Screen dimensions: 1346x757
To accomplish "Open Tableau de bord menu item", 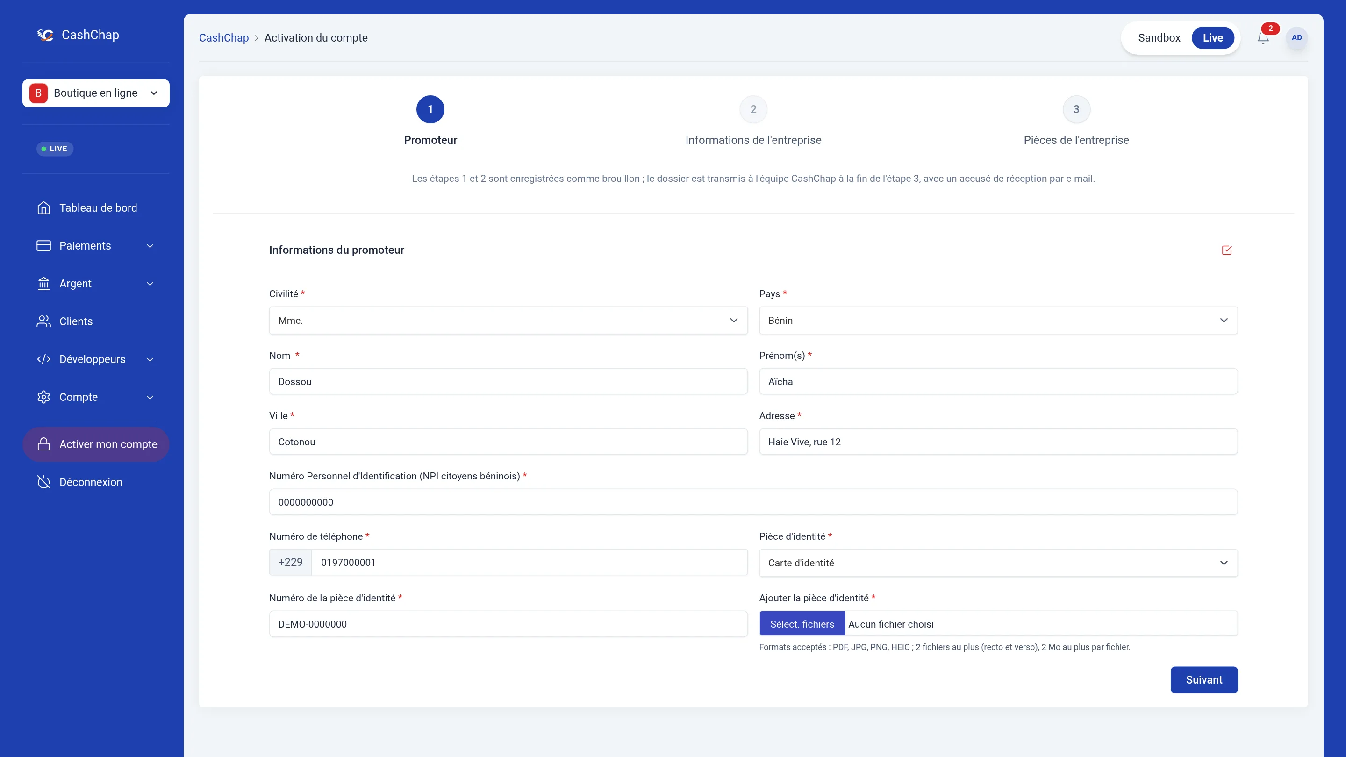I will click(96, 208).
